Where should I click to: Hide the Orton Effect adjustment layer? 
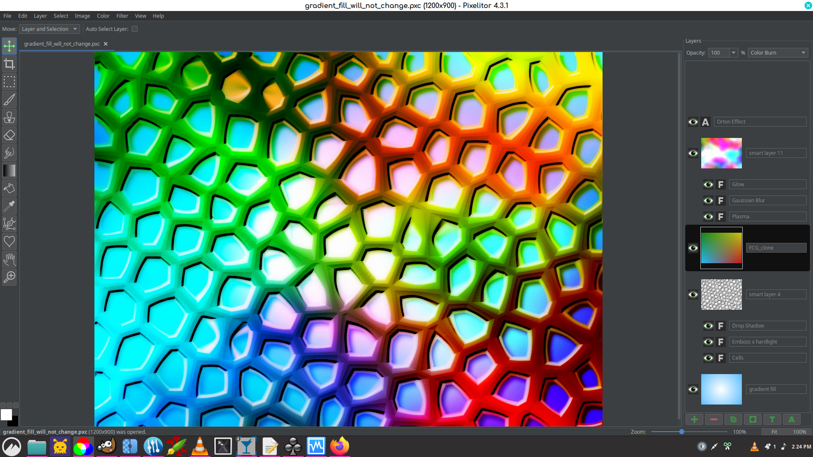click(x=693, y=122)
